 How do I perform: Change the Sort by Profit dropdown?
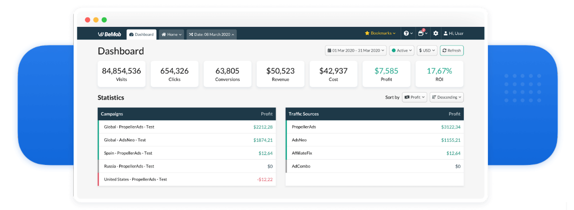click(414, 97)
